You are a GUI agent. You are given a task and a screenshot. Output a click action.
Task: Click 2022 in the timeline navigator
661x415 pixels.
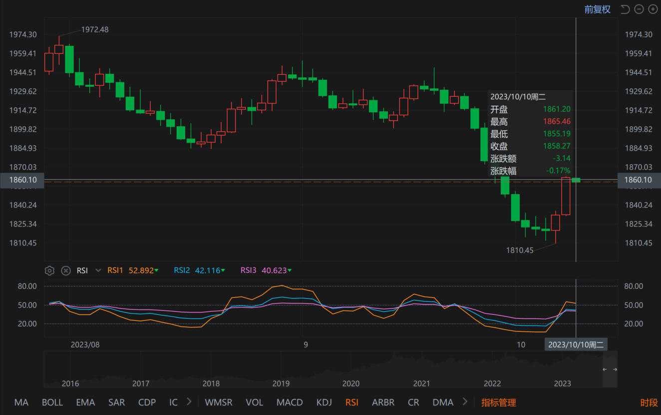tap(492, 384)
